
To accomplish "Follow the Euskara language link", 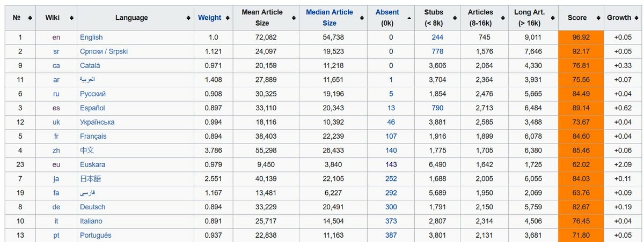I will (92, 164).
